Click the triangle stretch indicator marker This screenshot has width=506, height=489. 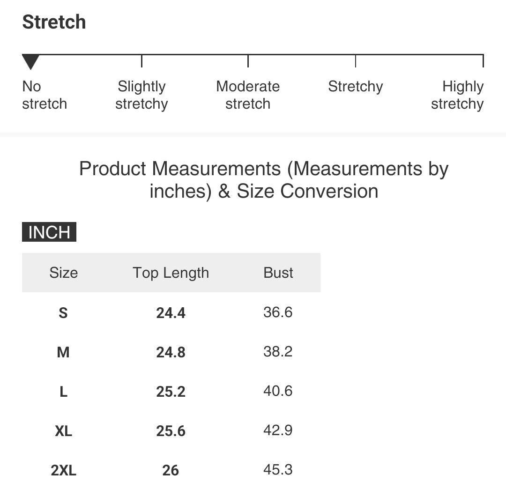(x=30, y=62)
